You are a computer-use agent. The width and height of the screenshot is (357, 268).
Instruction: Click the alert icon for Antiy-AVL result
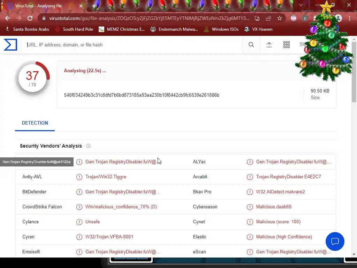coord(79,177)
